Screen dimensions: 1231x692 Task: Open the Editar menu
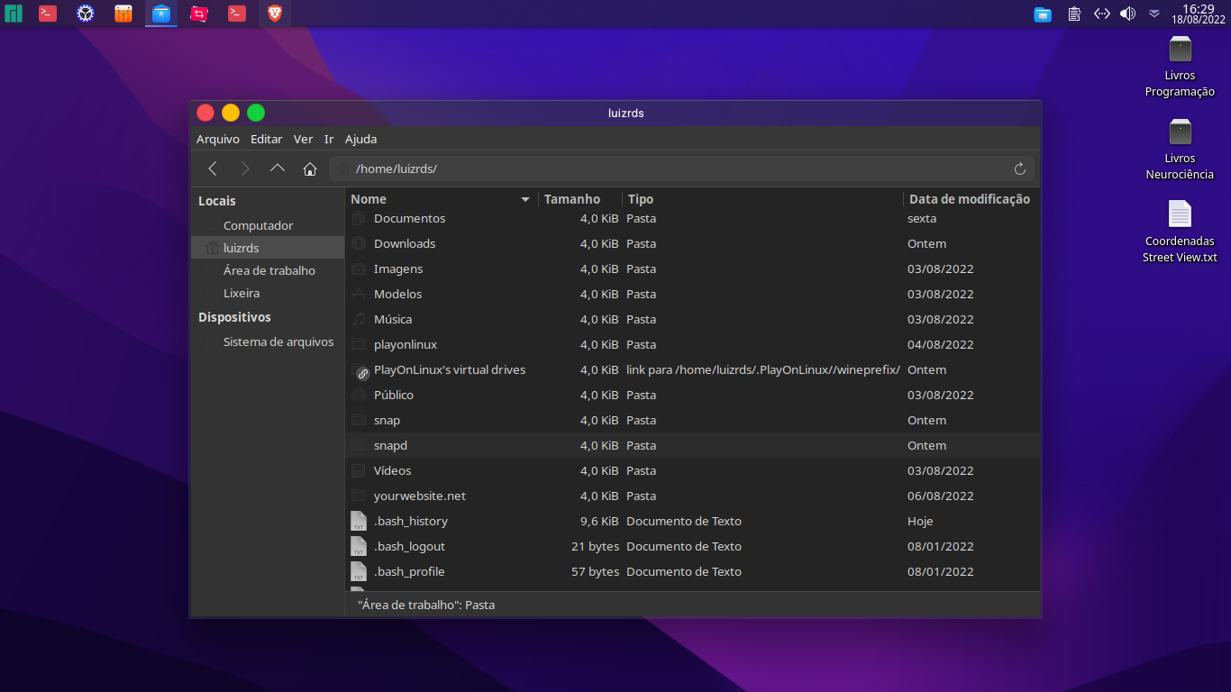pos(267,139)
